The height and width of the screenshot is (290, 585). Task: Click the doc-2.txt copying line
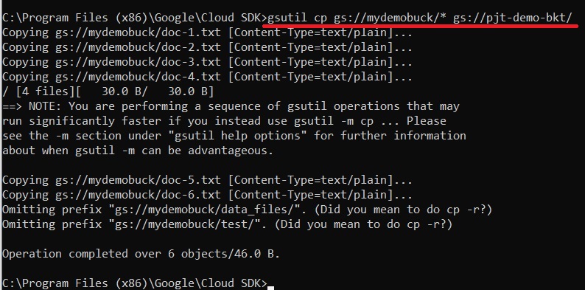tap(207, 47)
